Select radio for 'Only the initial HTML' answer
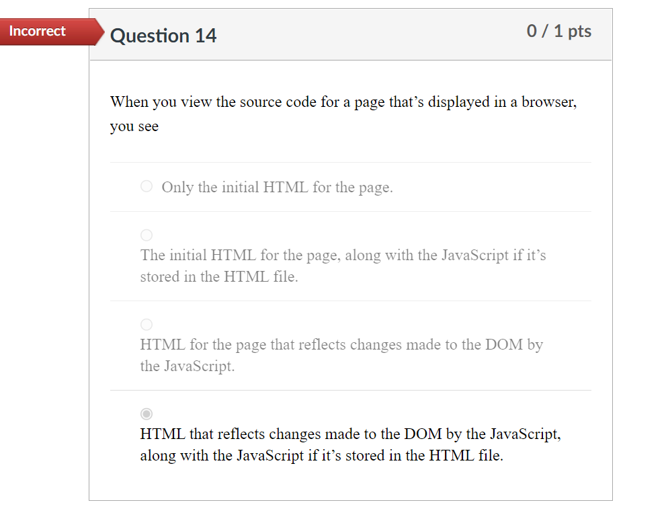Viewport: 668px width, 517px height. coord(146,186)
